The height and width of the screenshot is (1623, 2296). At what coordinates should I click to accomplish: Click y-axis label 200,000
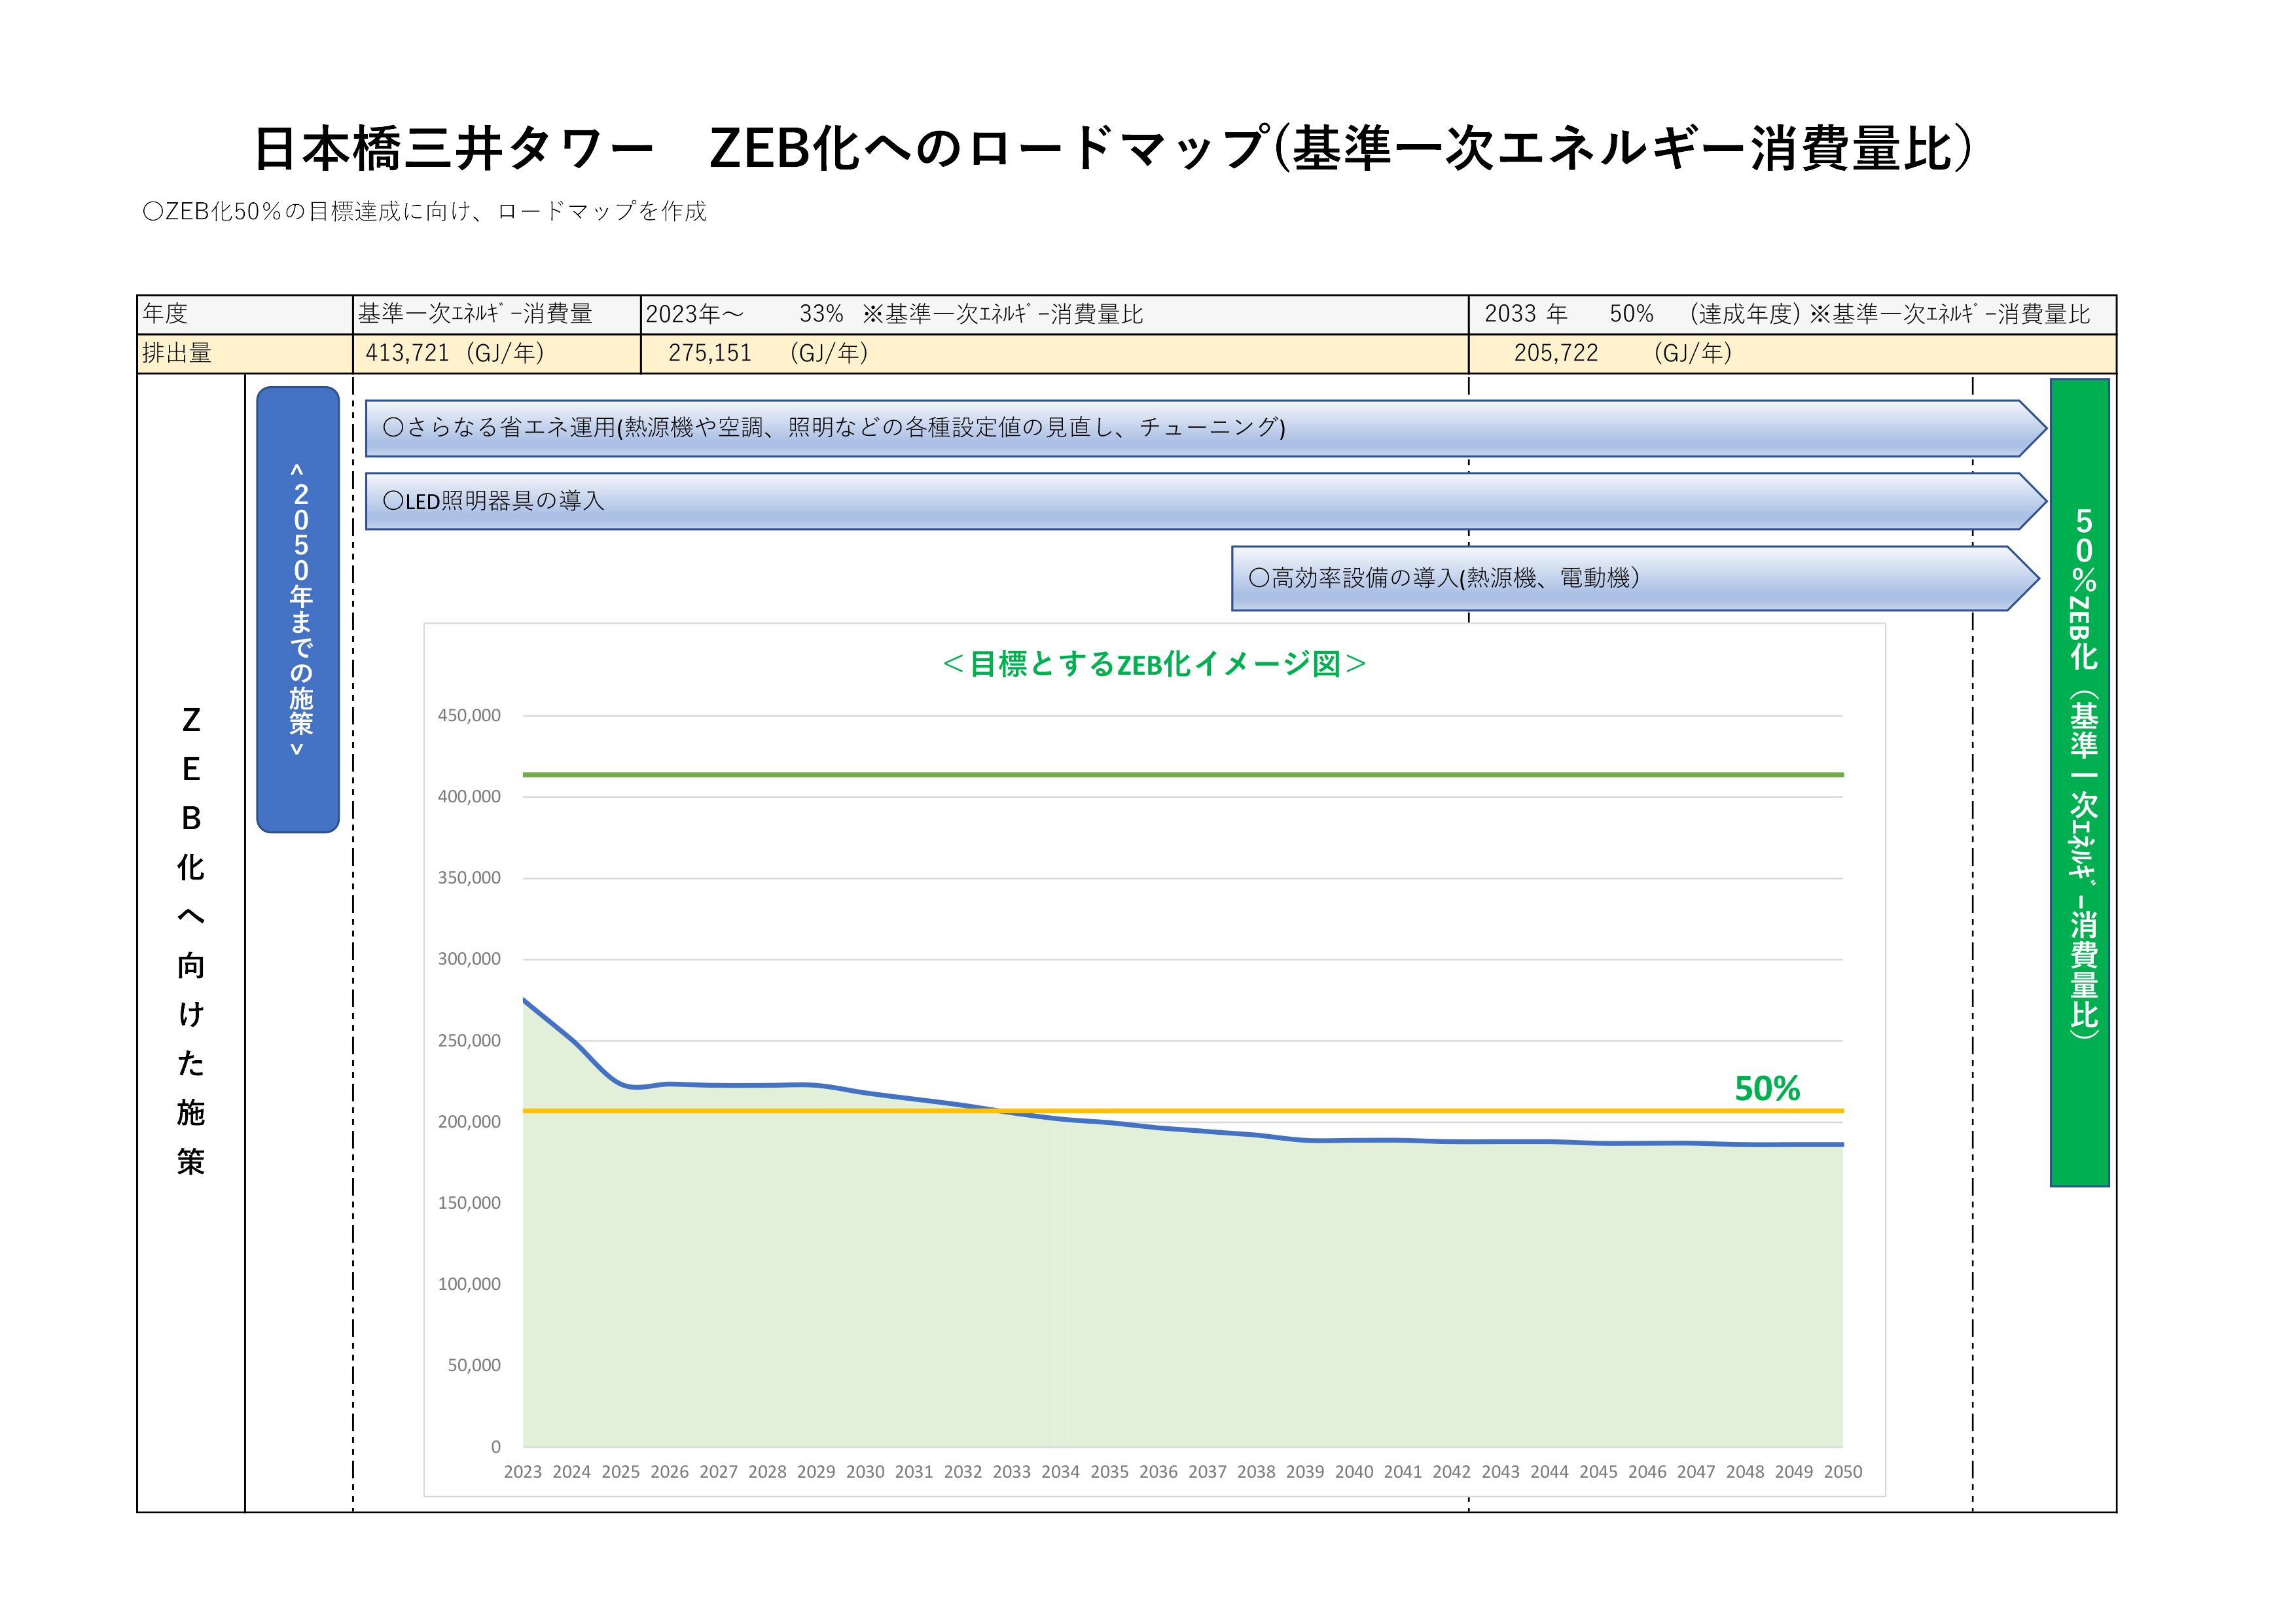click(x=469, y=1122)
